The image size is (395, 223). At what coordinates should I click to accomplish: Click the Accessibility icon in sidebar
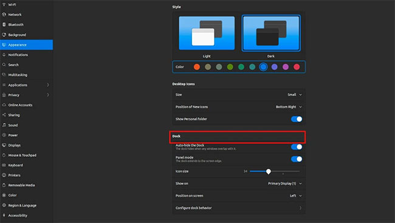pyautogui.click(x=4, y=215)
